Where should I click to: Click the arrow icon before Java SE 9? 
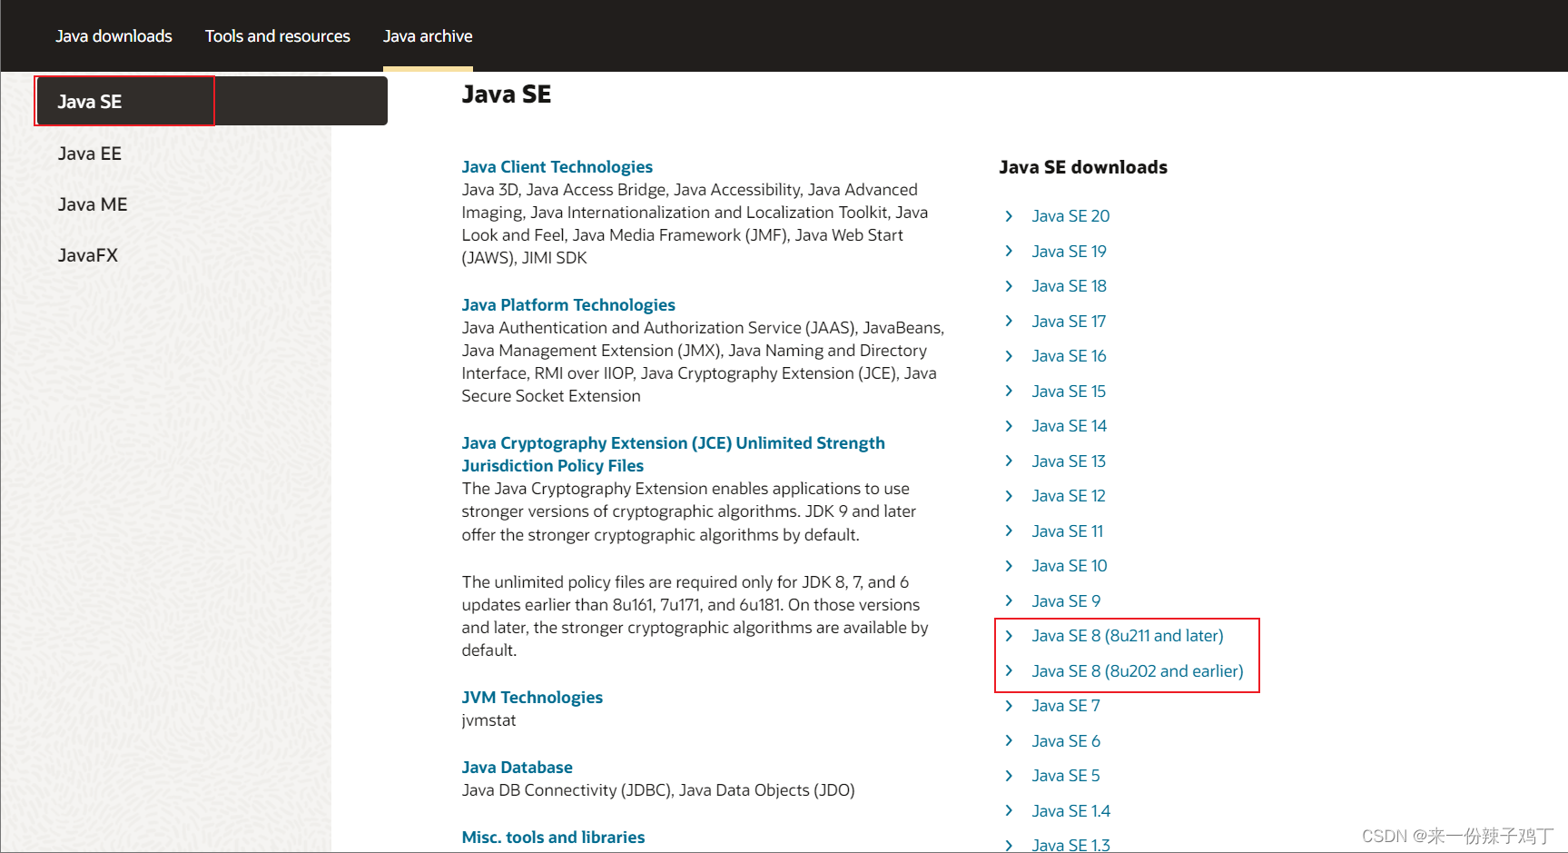pyautogui.click(x=1009, y=601)
